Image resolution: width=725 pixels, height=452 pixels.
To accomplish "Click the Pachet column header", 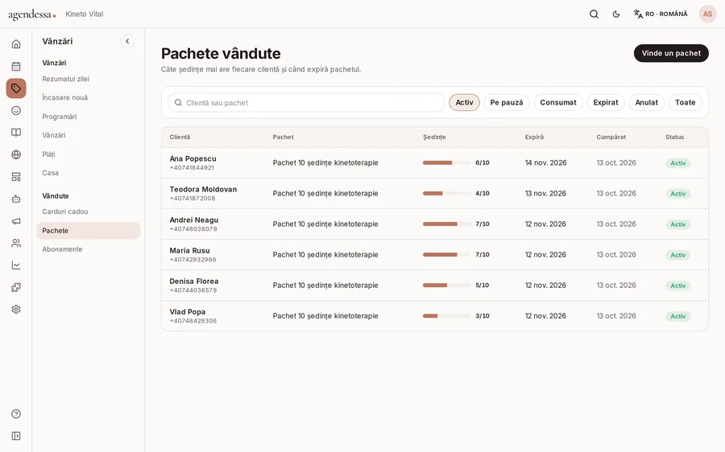I will pyautogui.click(x=283, y=137).
